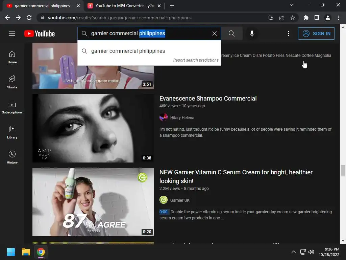Open the Evanescence Shampoo Commercial thumbnail

tap(93, 128)
